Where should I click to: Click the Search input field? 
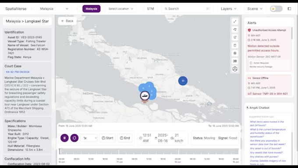point(187,9)
